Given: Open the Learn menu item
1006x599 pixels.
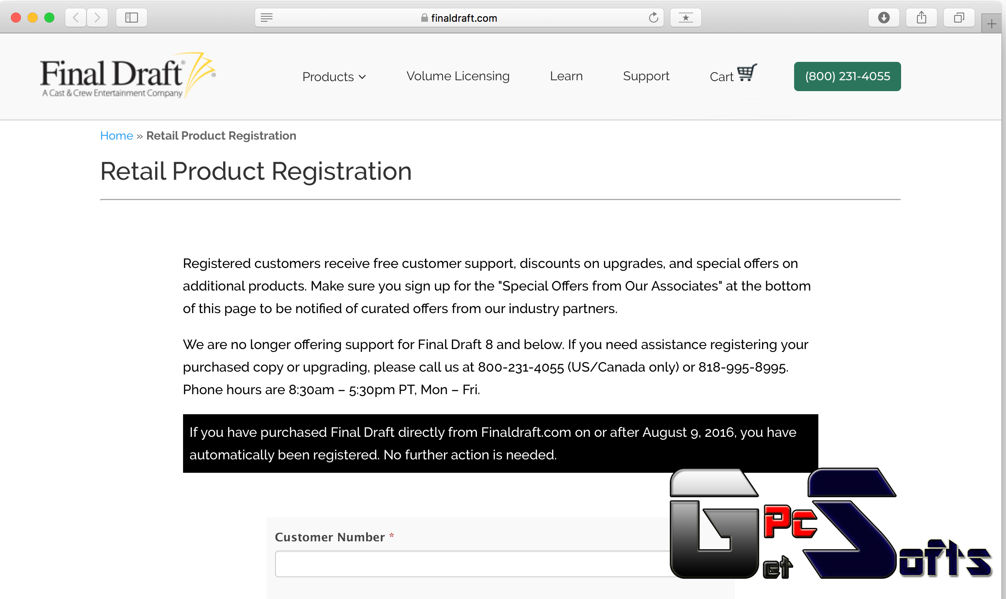Looking at the screenshot, I should coord(566,76).
